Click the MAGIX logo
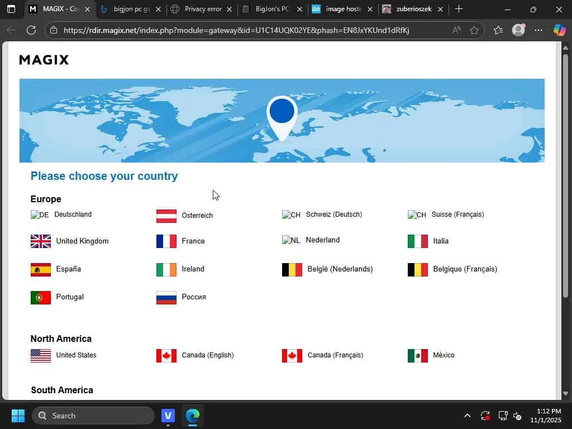572x429 pixels. click(44, 60)
